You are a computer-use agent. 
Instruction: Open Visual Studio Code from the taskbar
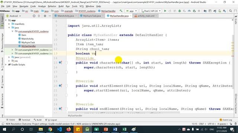pos(59,129)
